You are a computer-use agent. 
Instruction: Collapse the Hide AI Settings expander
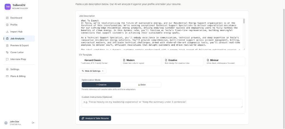(93, 71)
